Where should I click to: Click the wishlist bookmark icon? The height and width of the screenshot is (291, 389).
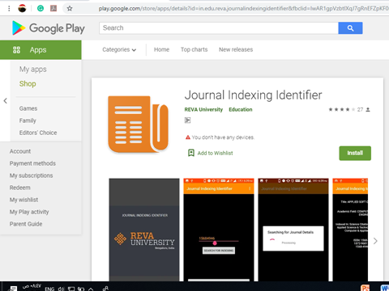[x=191, y=153]
